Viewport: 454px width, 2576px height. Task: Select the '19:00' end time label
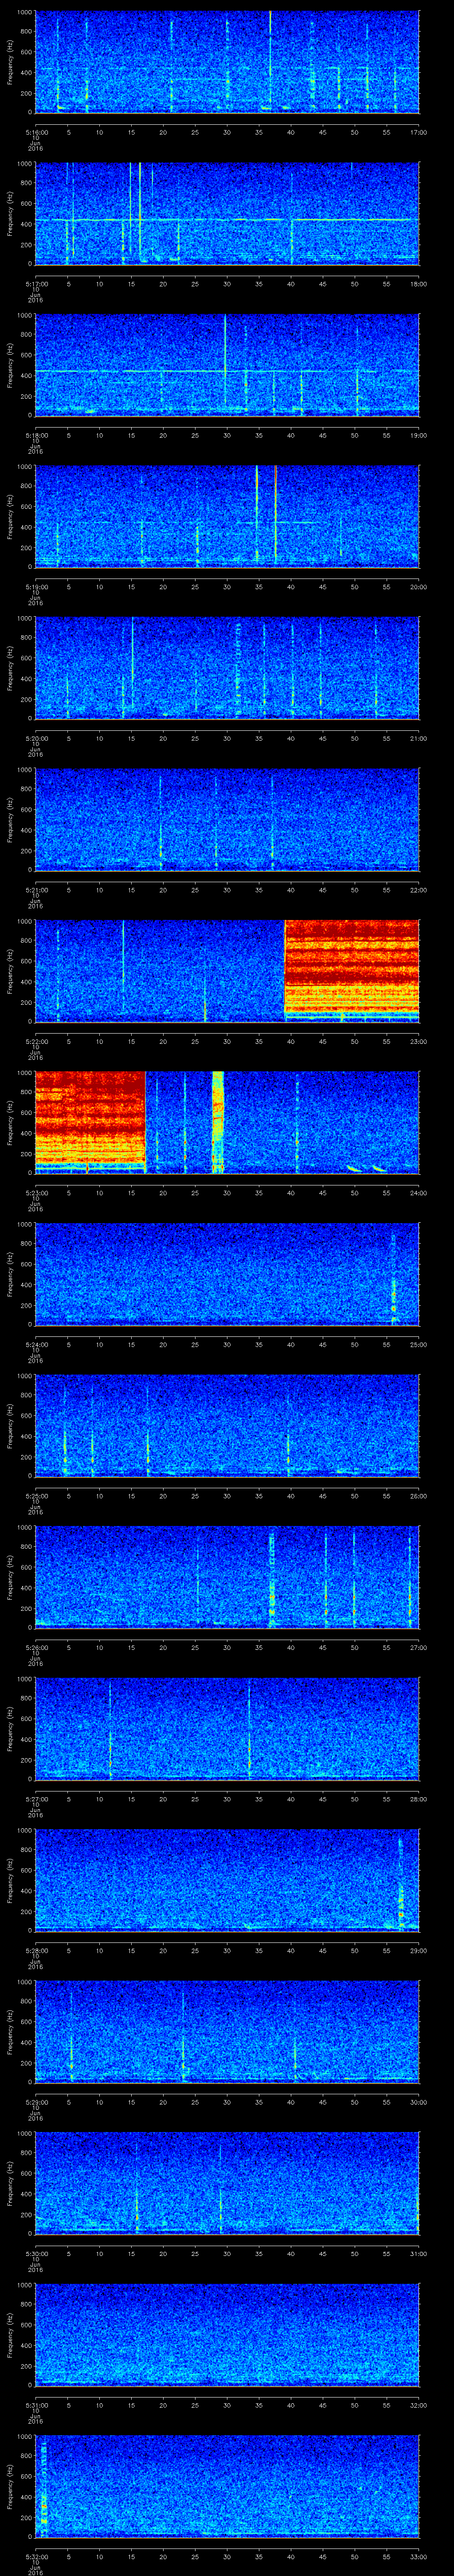pyautogui.click(x=418, y=435)
